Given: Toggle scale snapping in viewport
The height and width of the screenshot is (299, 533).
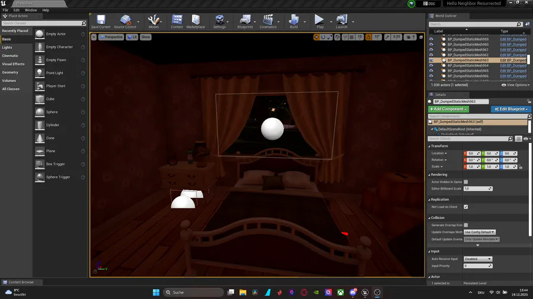Looking at the screenshot, I should tap(387, 37).
